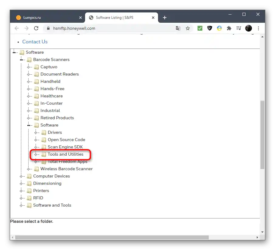Click the RFID folder icon

coord(29,198)
